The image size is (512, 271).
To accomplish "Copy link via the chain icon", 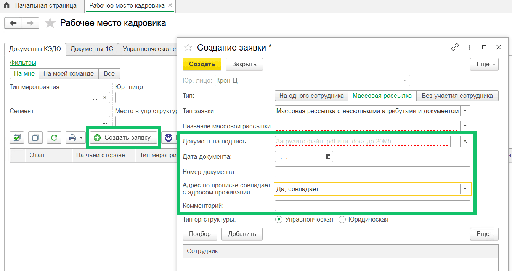I will pos(455,47).
